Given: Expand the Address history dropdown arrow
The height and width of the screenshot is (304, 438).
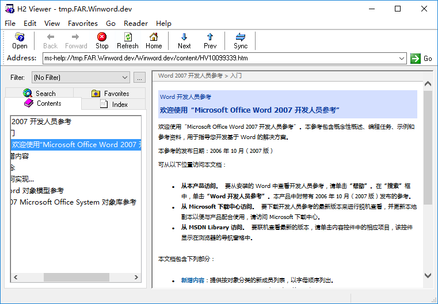Looking at the screenshot, I should pyautogui.click(x=402, y=58).
